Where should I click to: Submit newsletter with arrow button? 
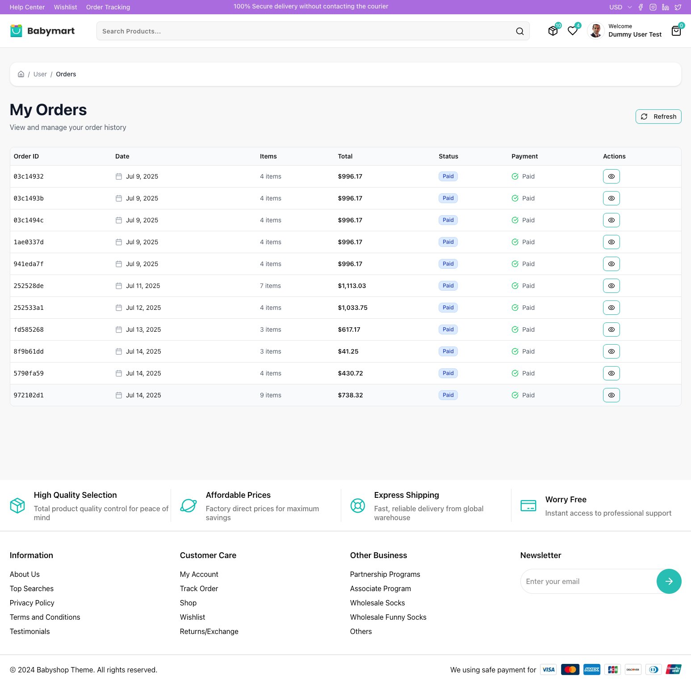669,581
